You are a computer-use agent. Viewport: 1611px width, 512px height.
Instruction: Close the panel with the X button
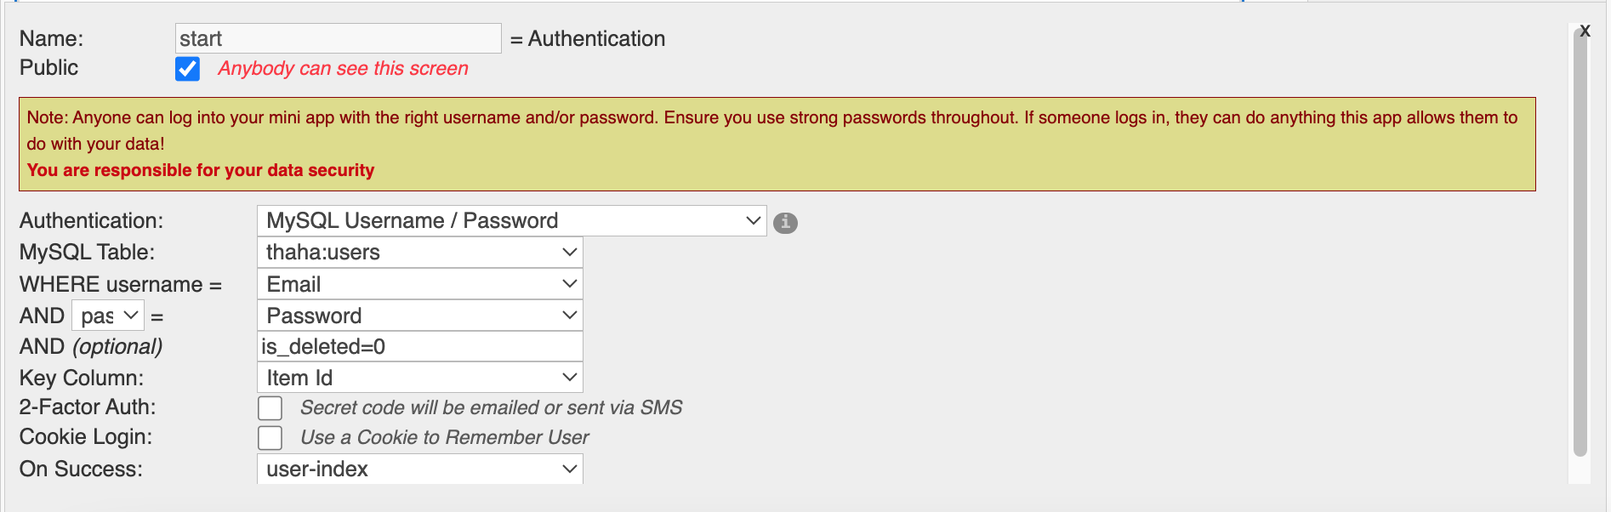click(x=1585, y=31)
